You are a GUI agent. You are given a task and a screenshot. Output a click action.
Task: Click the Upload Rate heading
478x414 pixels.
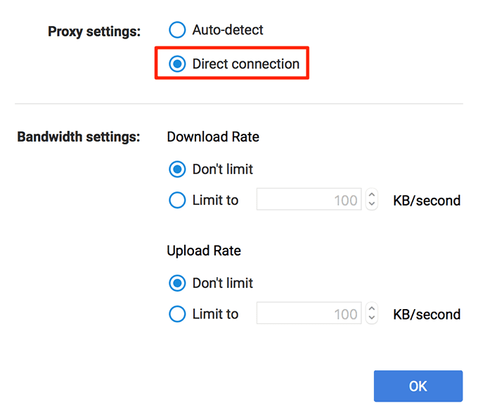[204, 251]
